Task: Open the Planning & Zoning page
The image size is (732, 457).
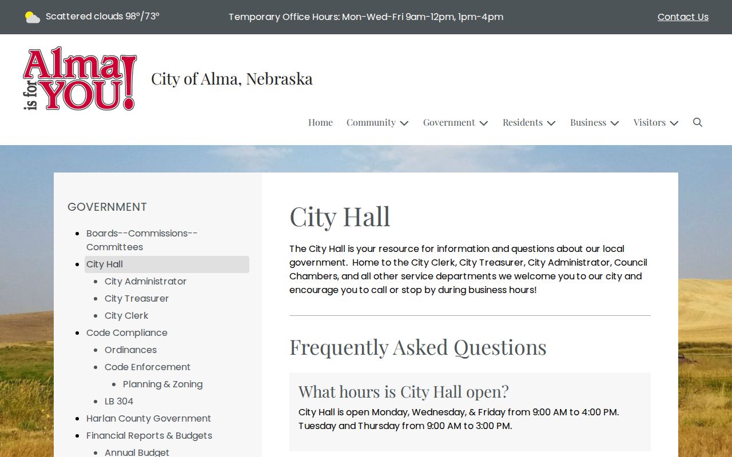Action: tap(162, 384)
